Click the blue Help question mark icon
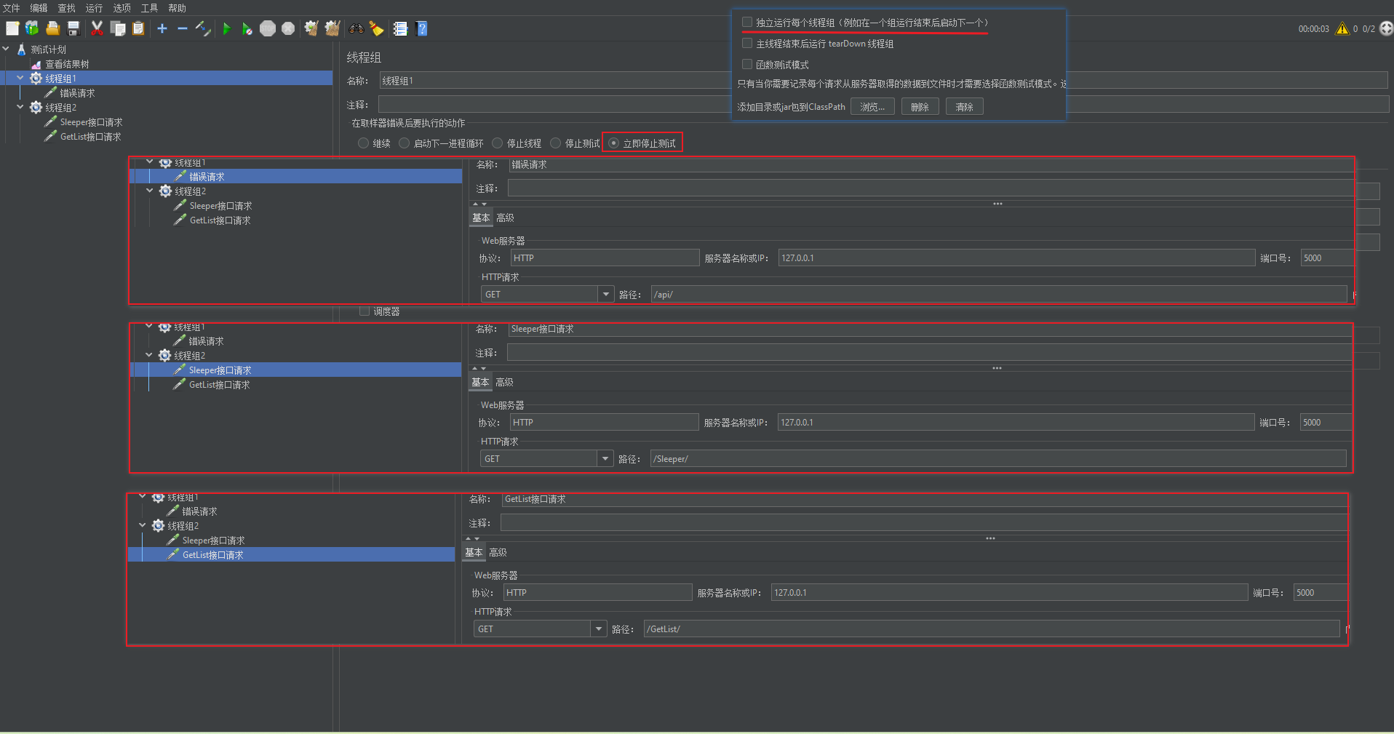Viewport: 1394px width, 734px height. (421, 28)
